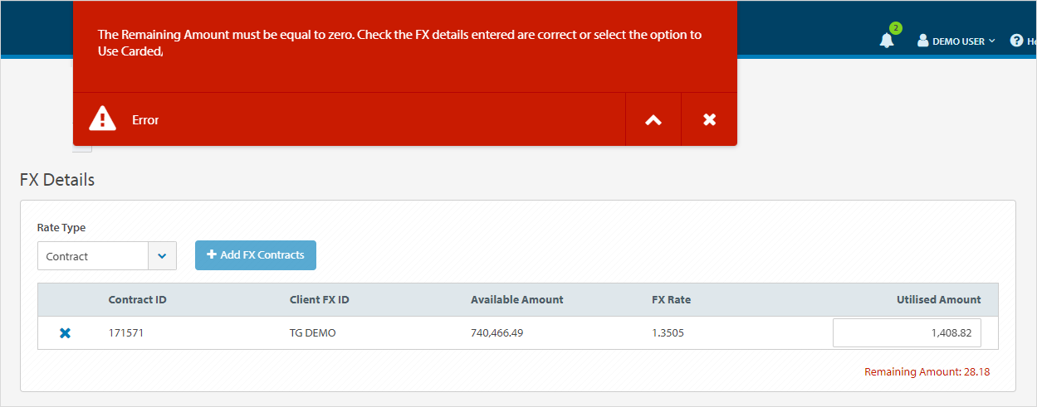Expand the Rate Type dropdown arrow
This screenshot has height=407, width=1037.
click(162, 256)
